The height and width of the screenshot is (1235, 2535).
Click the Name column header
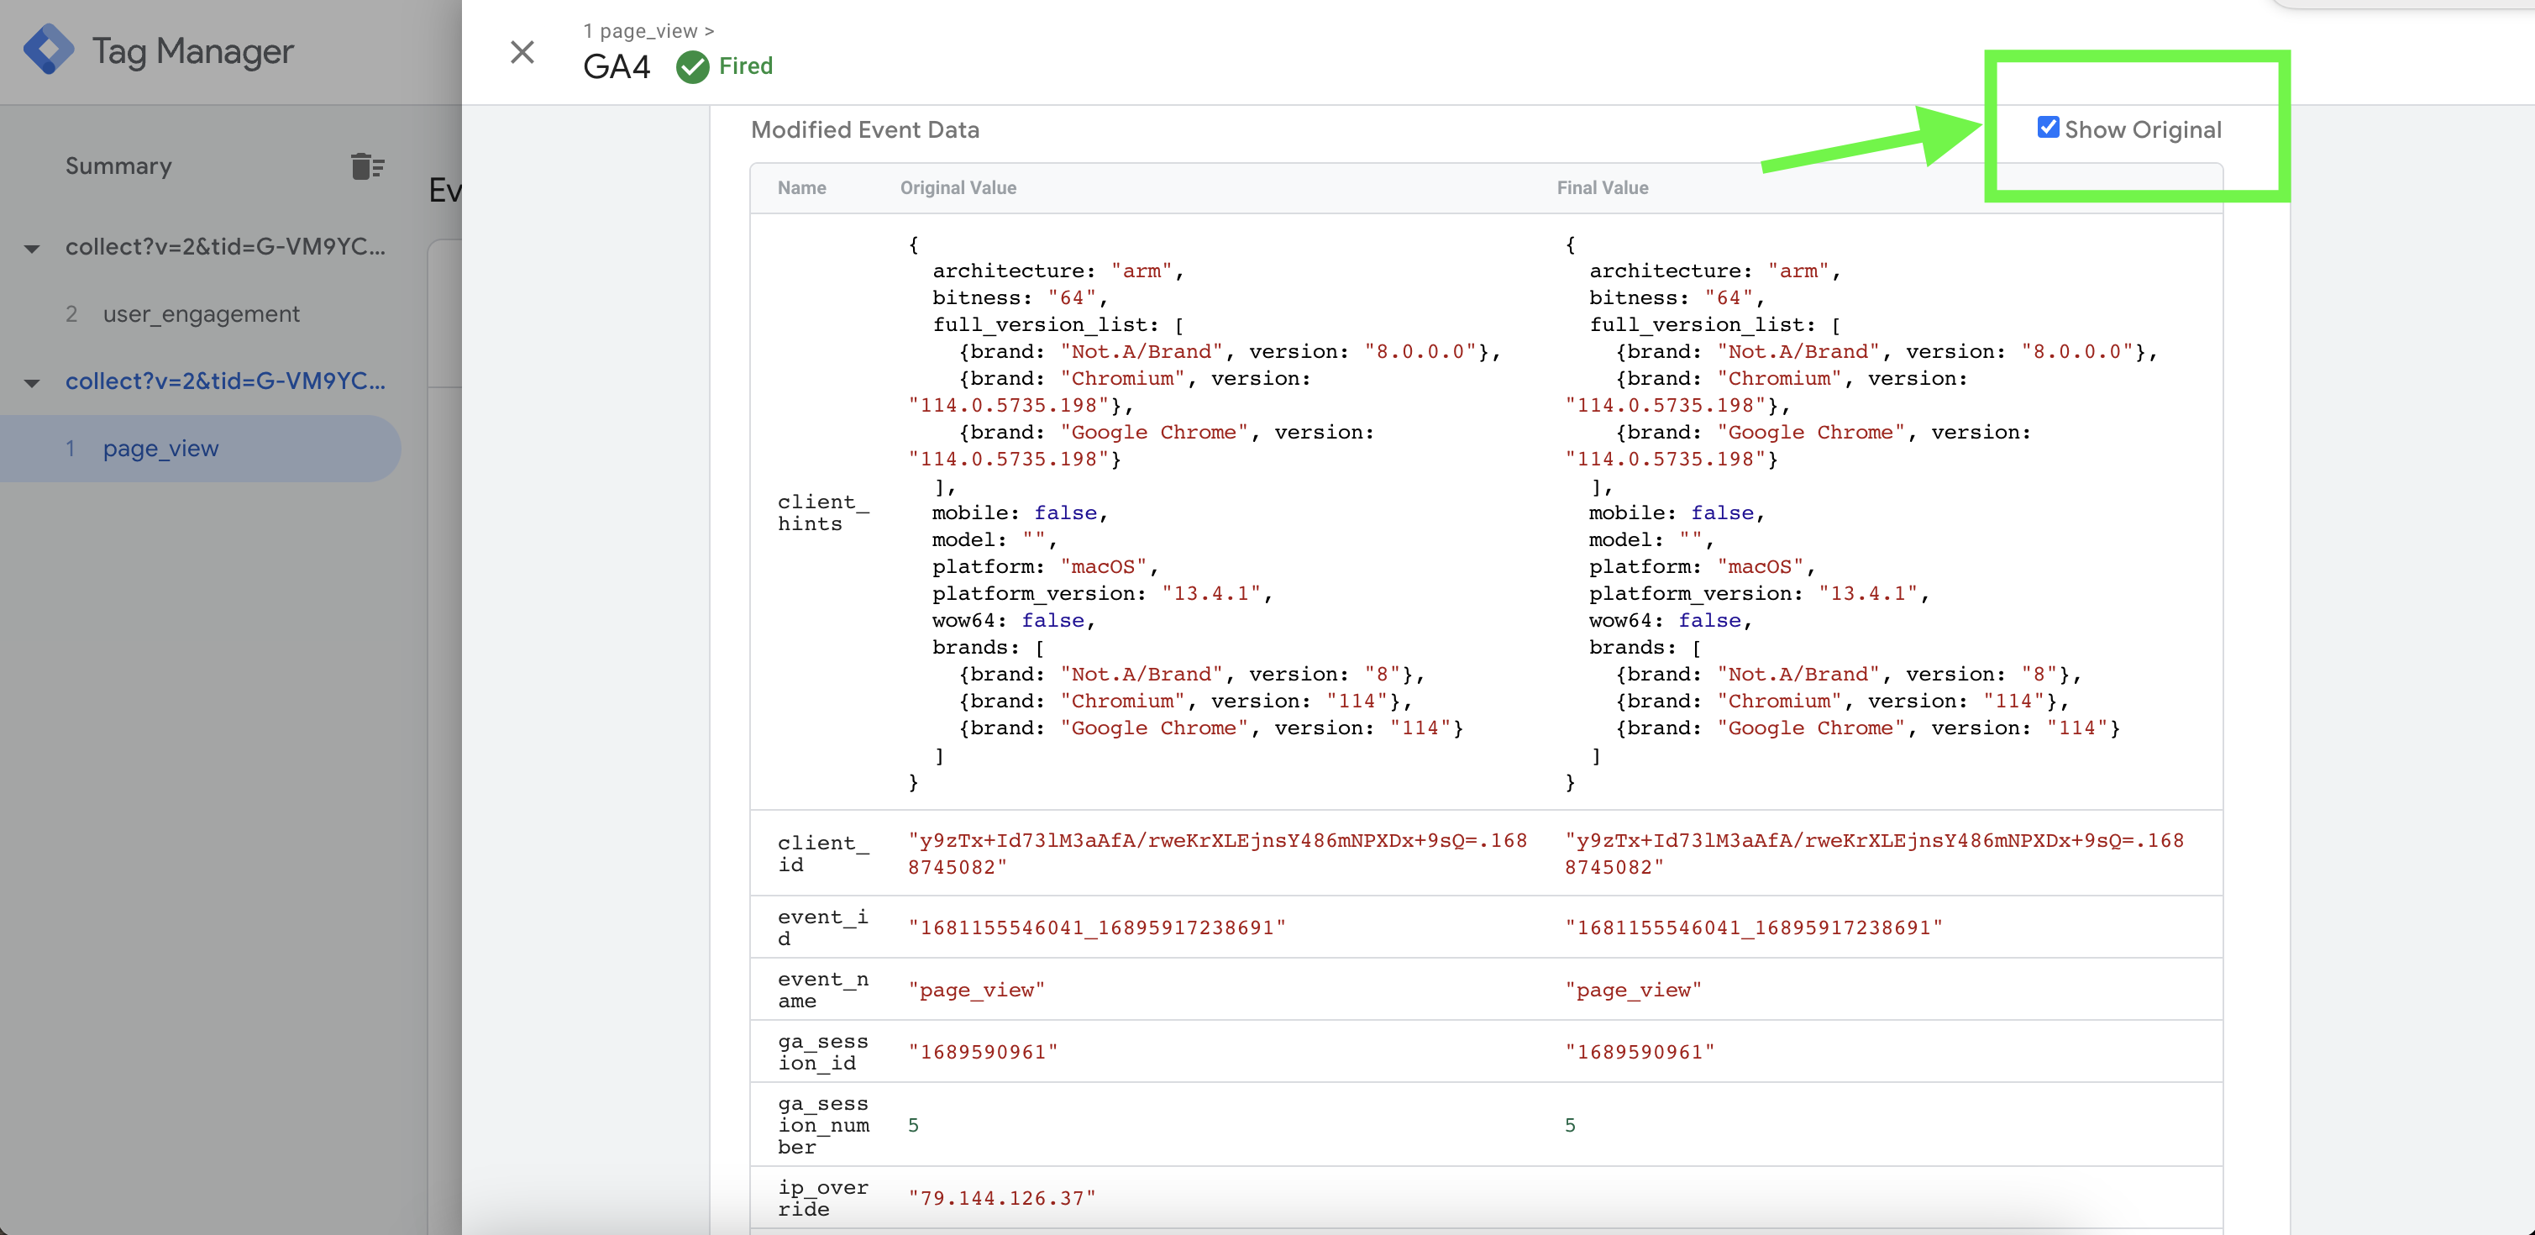click(802, 188)
